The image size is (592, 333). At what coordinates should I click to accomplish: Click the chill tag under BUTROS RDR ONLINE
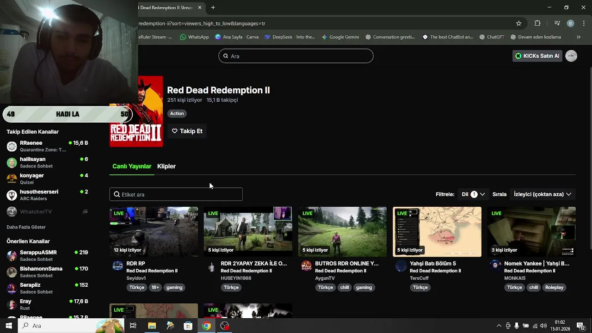coord(345,287)
